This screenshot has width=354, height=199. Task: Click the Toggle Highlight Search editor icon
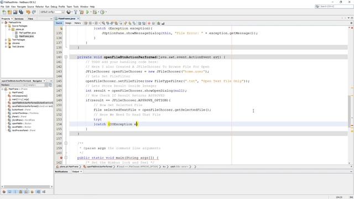coord(116,23)
